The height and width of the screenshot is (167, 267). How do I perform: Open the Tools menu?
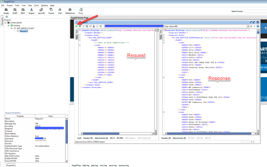point(37,5)
